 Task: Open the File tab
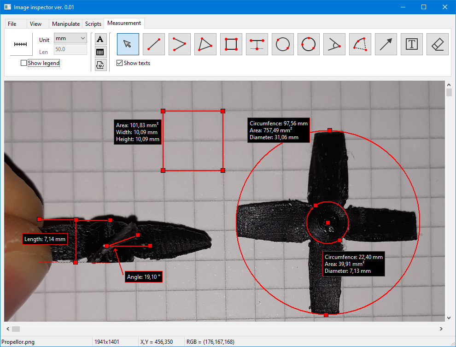[x=12, y=24]
